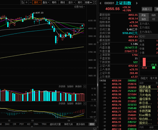The width and height of the screenshot is (158, 130).
Task: Close the MACD indicator sub-panel
Action: tap(85, 103)
